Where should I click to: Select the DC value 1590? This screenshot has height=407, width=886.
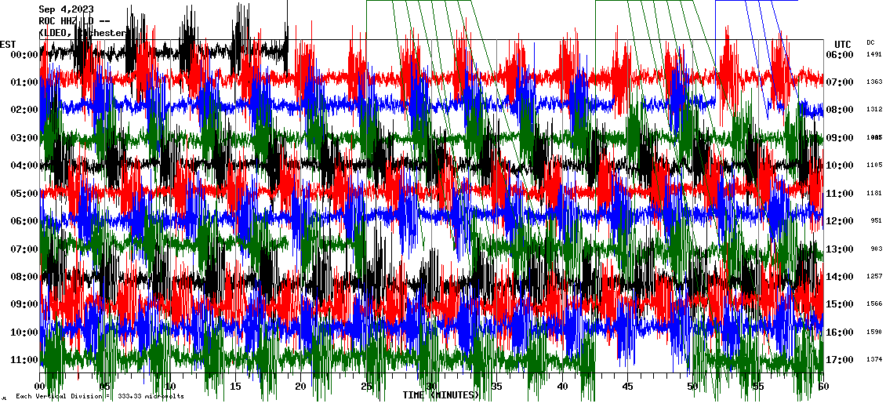coord(873,333)
